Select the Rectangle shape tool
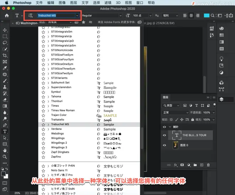 tap(5, 144)
